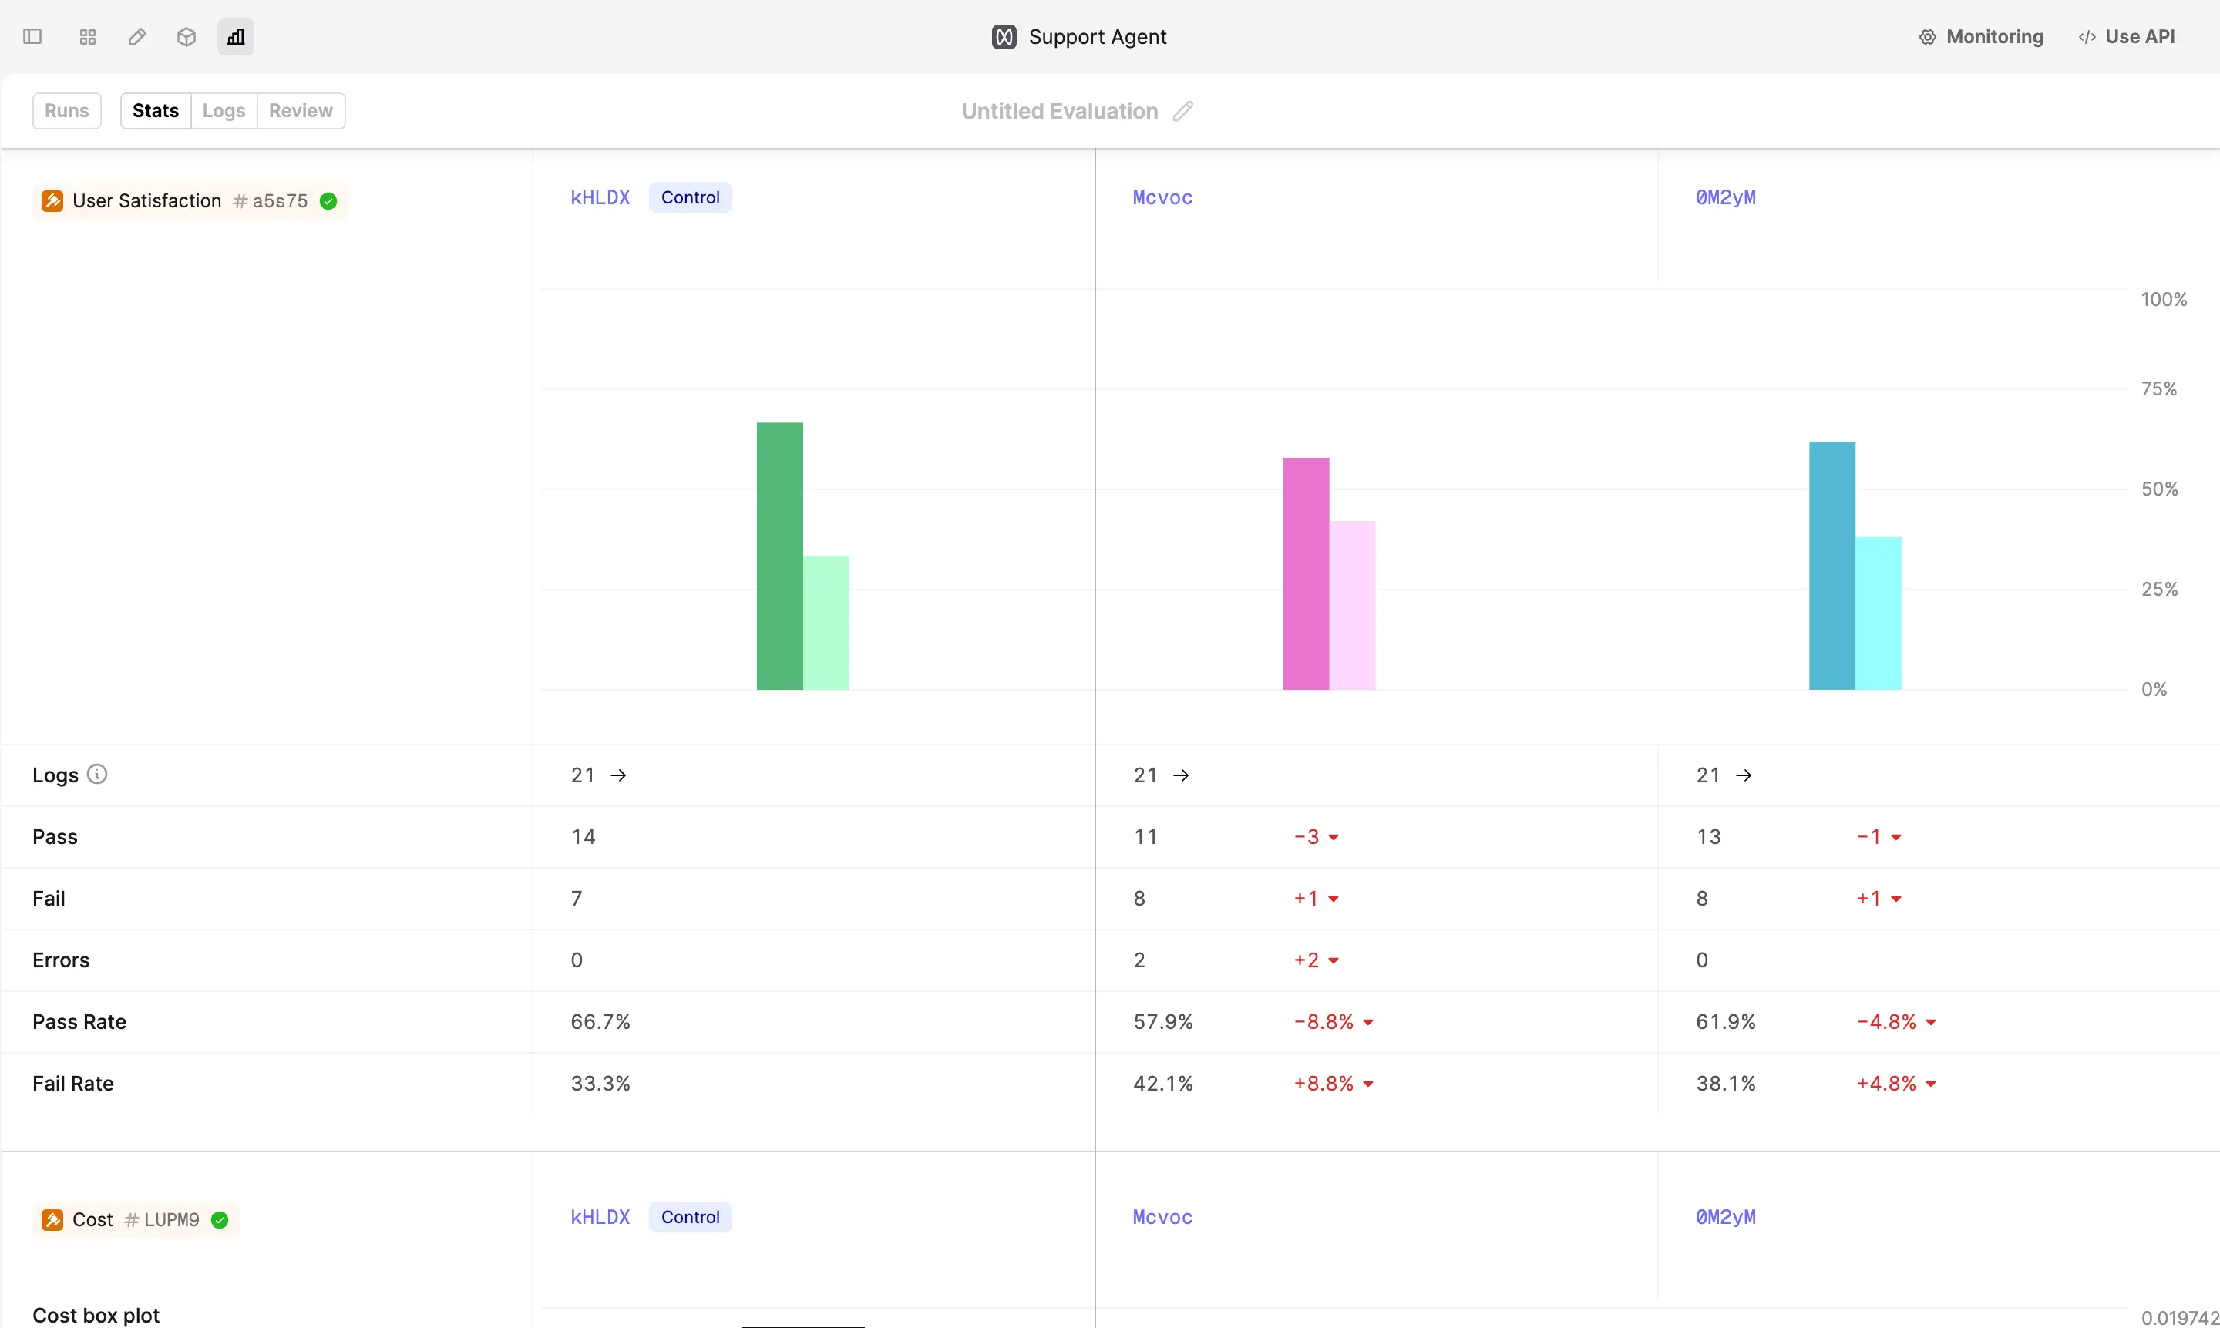Viewport: 2220px width, 1328px height.
Task: Open the cube models icon
Action: click(x=186, y=37)
